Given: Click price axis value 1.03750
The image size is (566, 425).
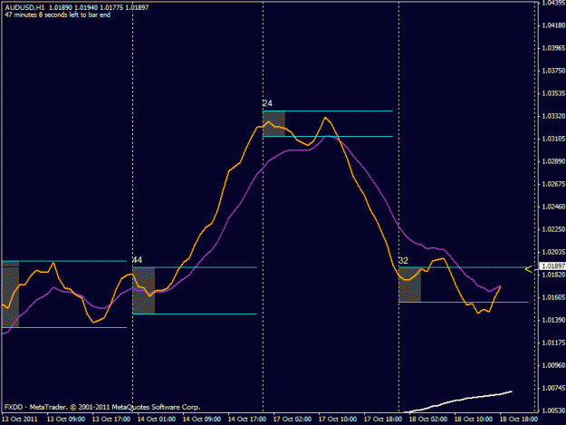Looking at the screenshot, I should coord(553,71).
